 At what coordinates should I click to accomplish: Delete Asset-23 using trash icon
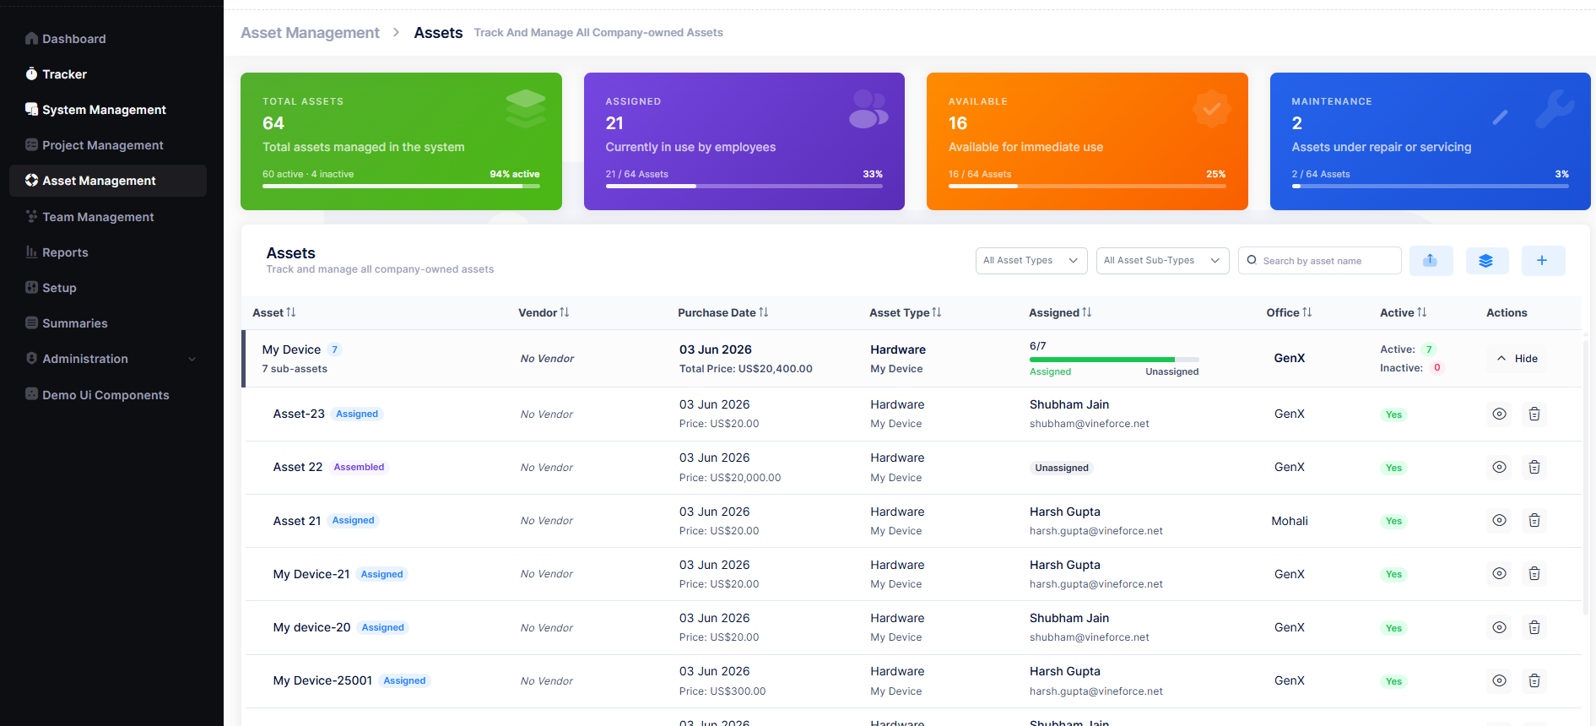point(1534,414)
